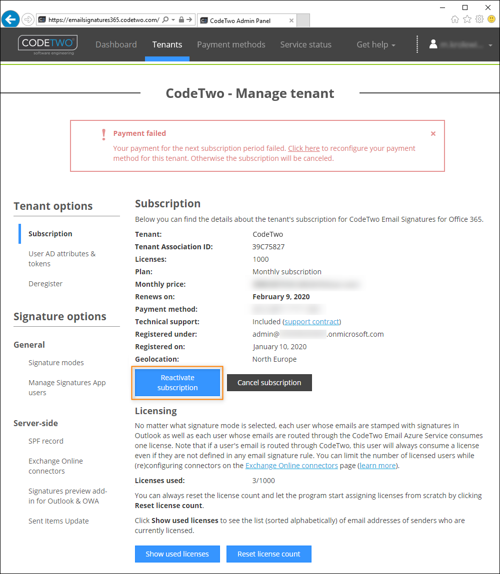Open Payment methods in the top menu

pos(231,44)
